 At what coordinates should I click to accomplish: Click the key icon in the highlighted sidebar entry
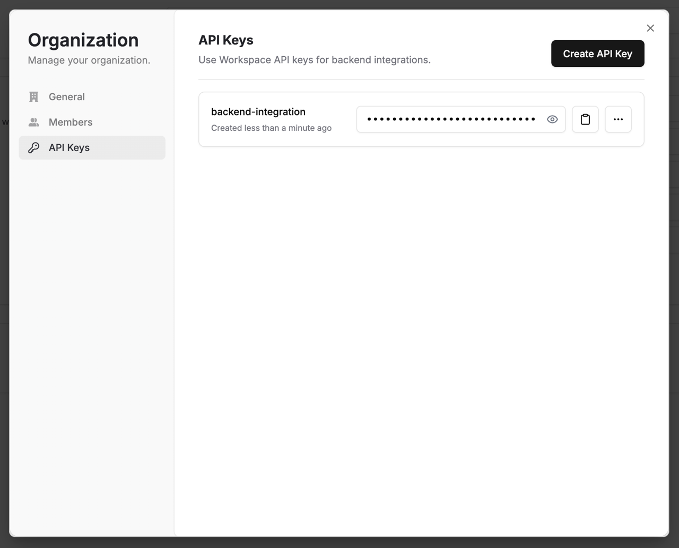coord(33,147)
